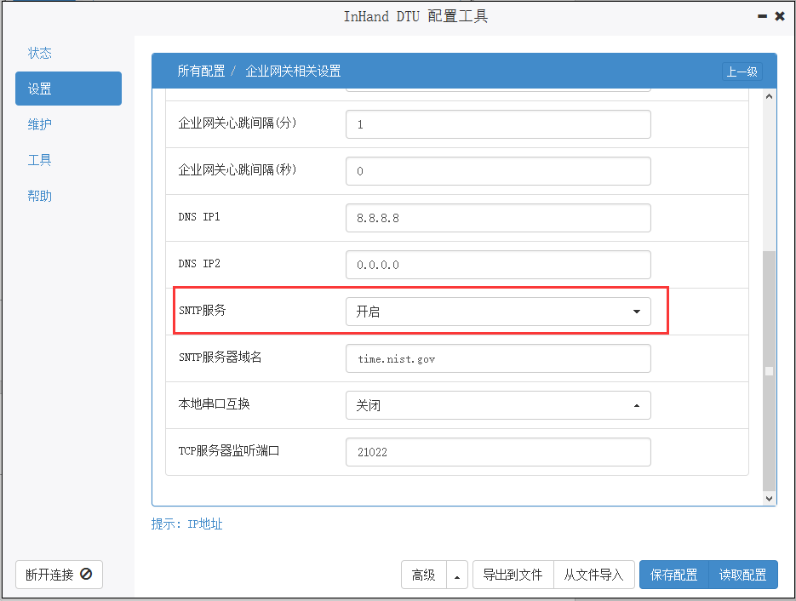Image resolution: width=796 pixels, height=601 pixels.
Task: Click the 所有配置 breadcrumb link
Action: [x=201, y=71]
